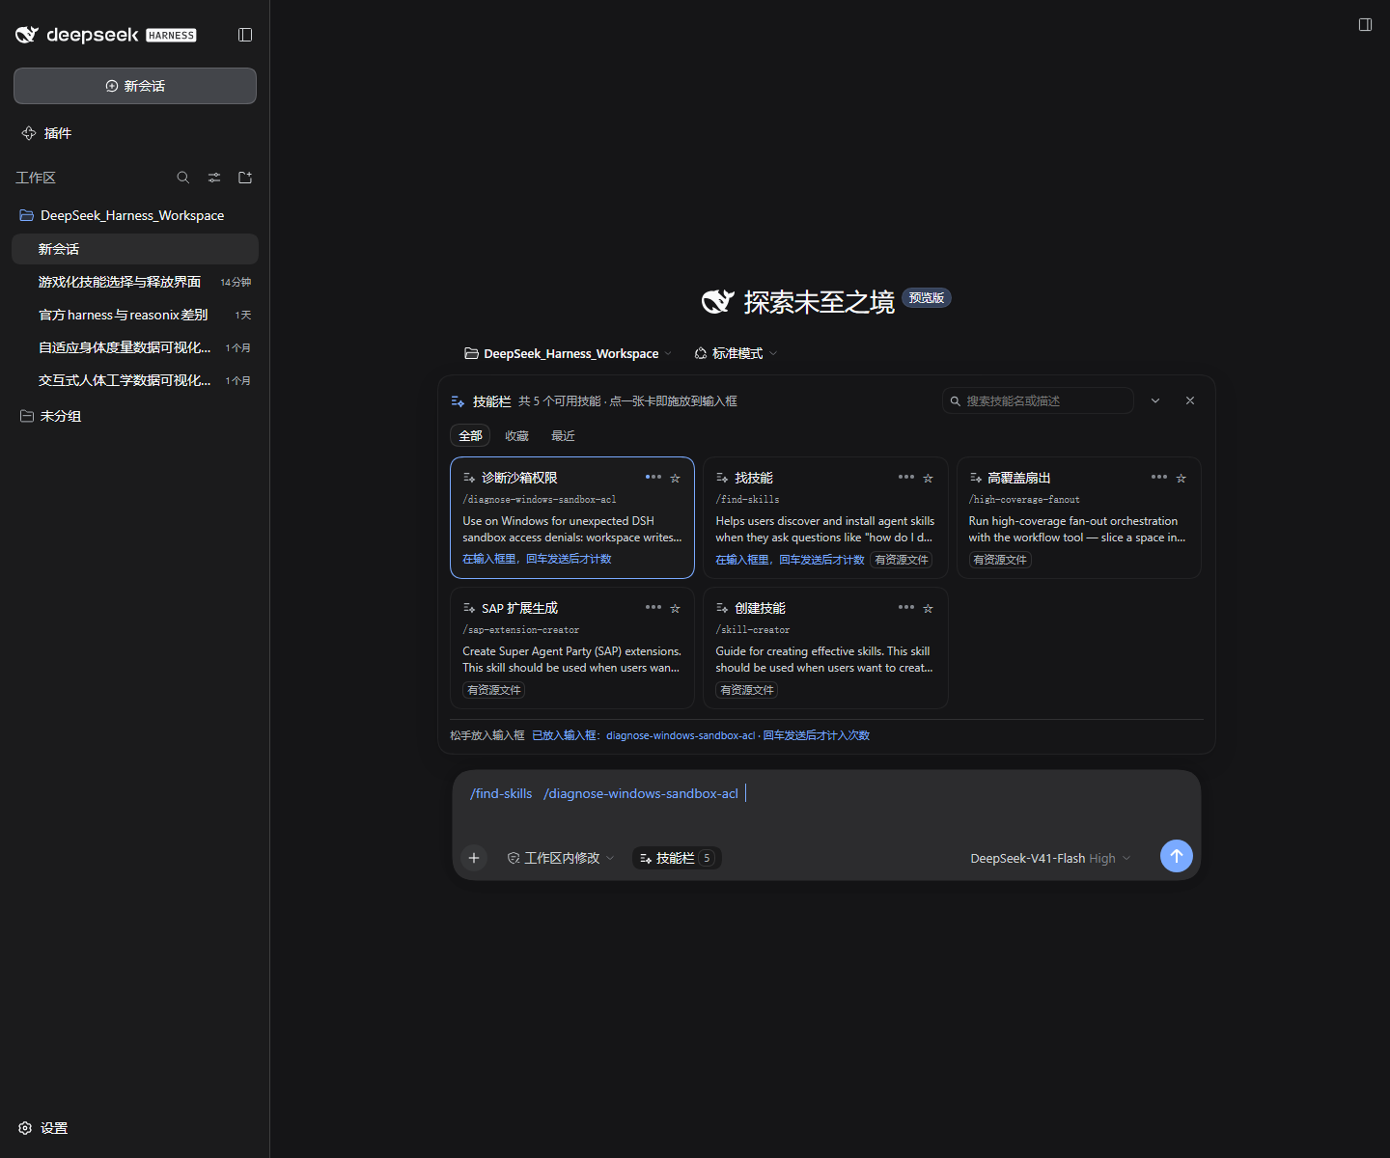
Task: Click the 新会话 button at top
Action: click(135, 86)
